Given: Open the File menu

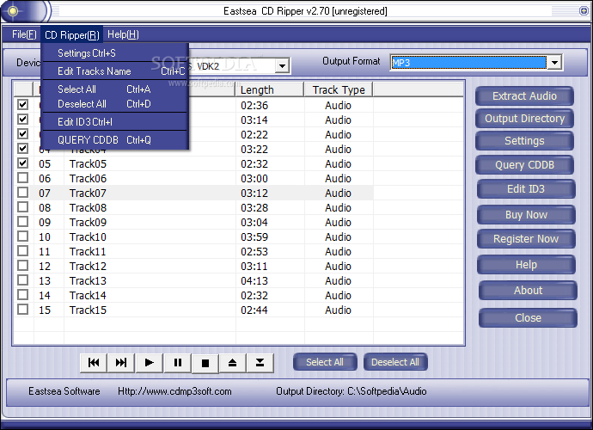Looking at the screenshot, I should click(x=24, y=34).
